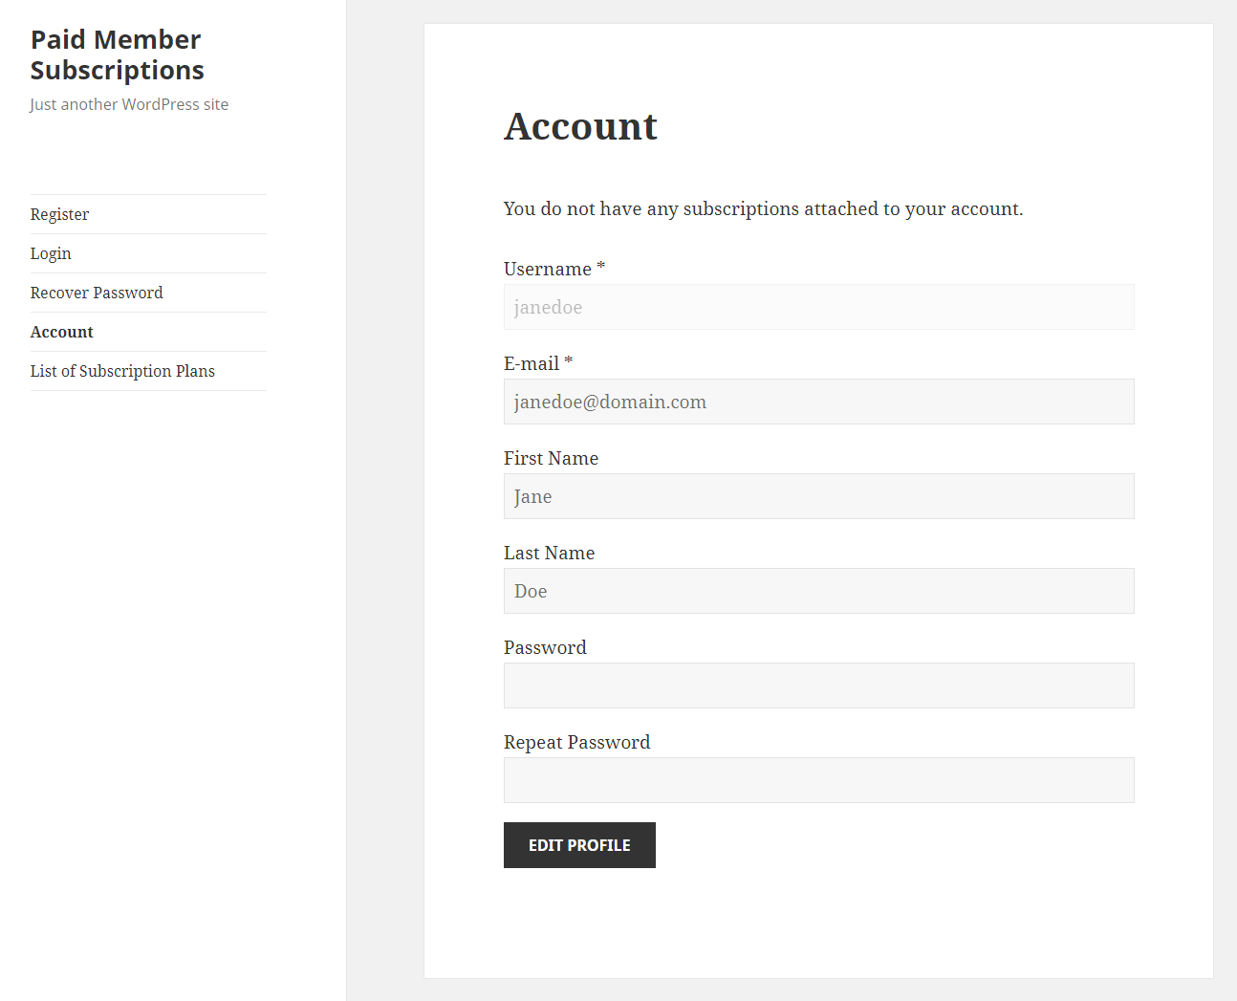The image size is (1237, 1001).
Task: Click the Username field containing janedoe
Action: [818, 307]
